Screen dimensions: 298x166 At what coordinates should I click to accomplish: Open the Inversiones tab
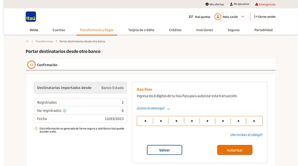[204, 30]
